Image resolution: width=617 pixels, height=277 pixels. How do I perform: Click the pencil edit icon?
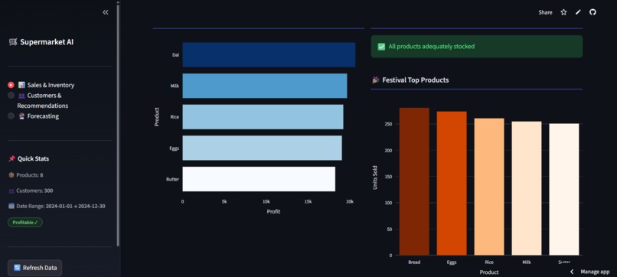tap(578, 12)
